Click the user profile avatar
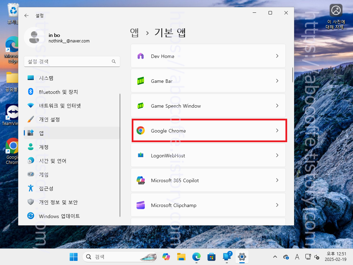353x265 pixels. click(x=34, y=37)
